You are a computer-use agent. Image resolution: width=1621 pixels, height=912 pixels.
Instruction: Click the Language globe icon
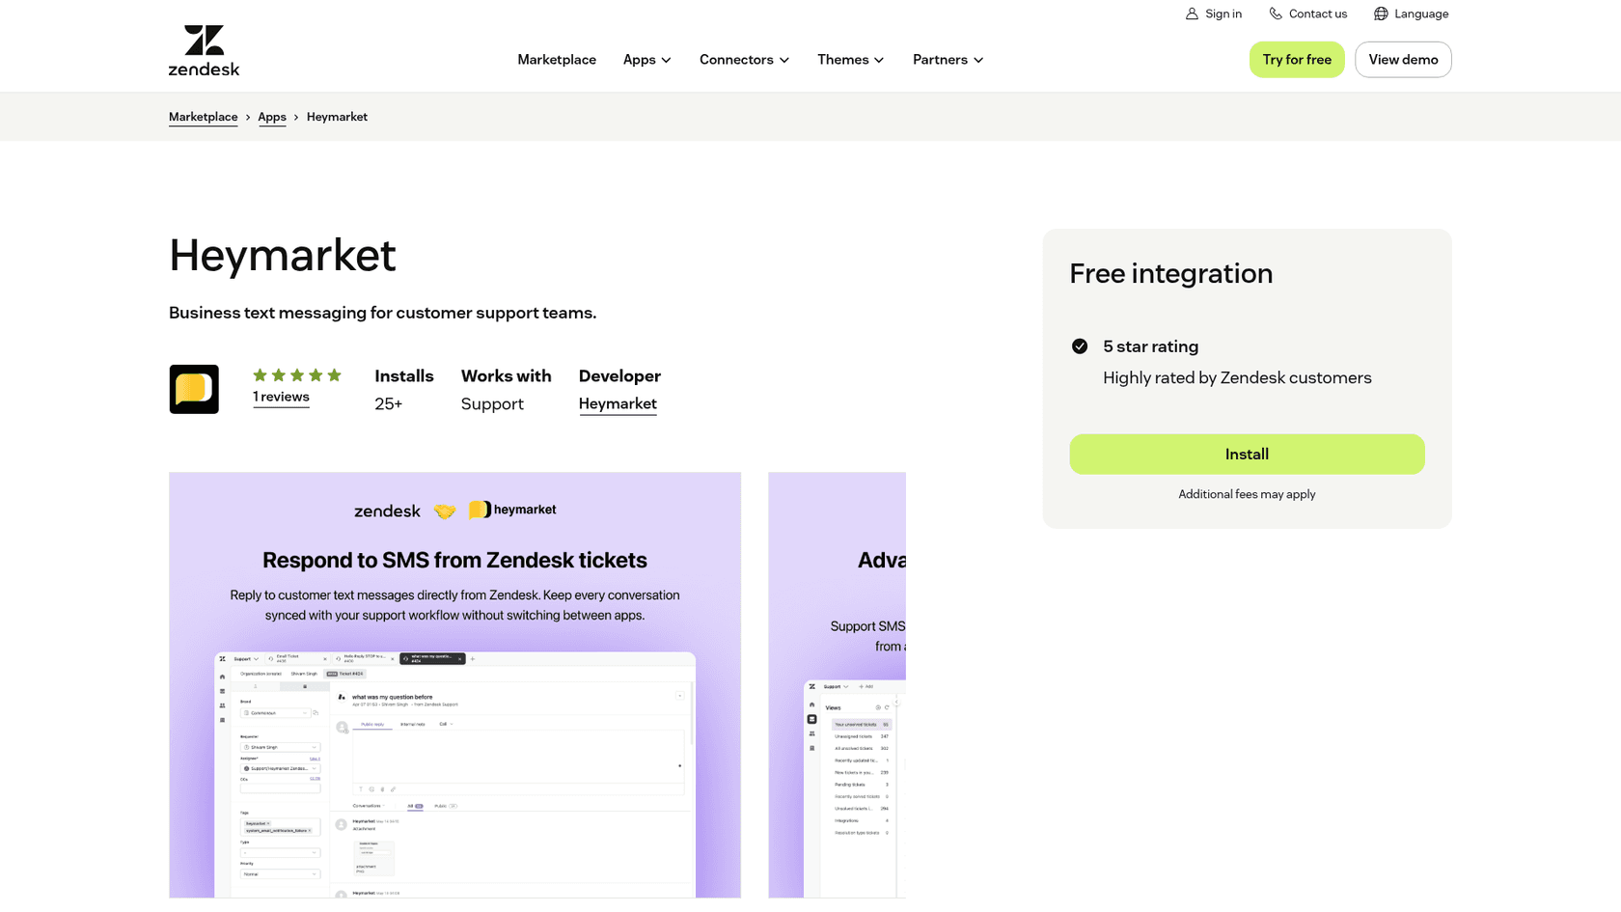[1381, 14]
